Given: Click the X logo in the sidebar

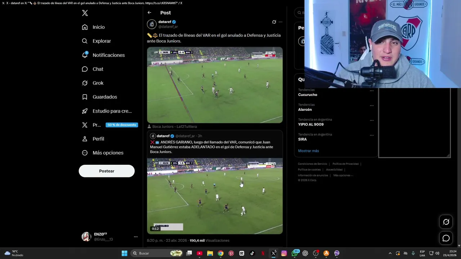Looking at the screenshot, I should (x=85, y=13).
